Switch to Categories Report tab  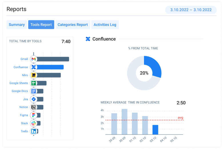tap(73, 25)
